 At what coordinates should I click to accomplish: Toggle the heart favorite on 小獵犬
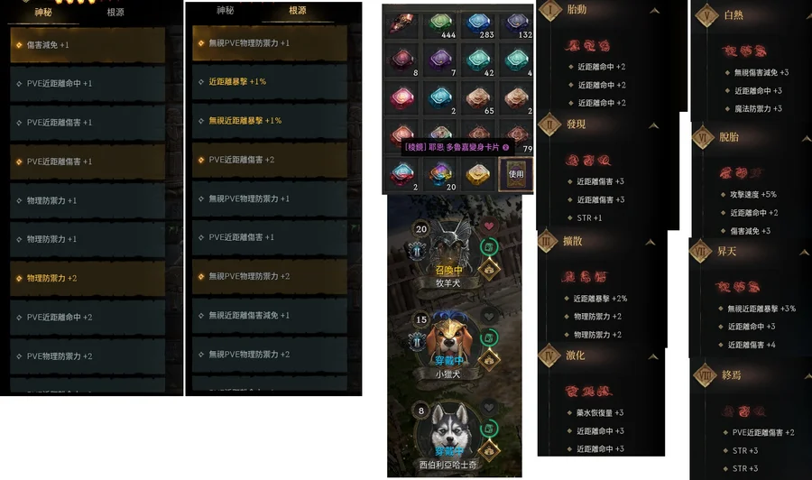coord(489,316)
